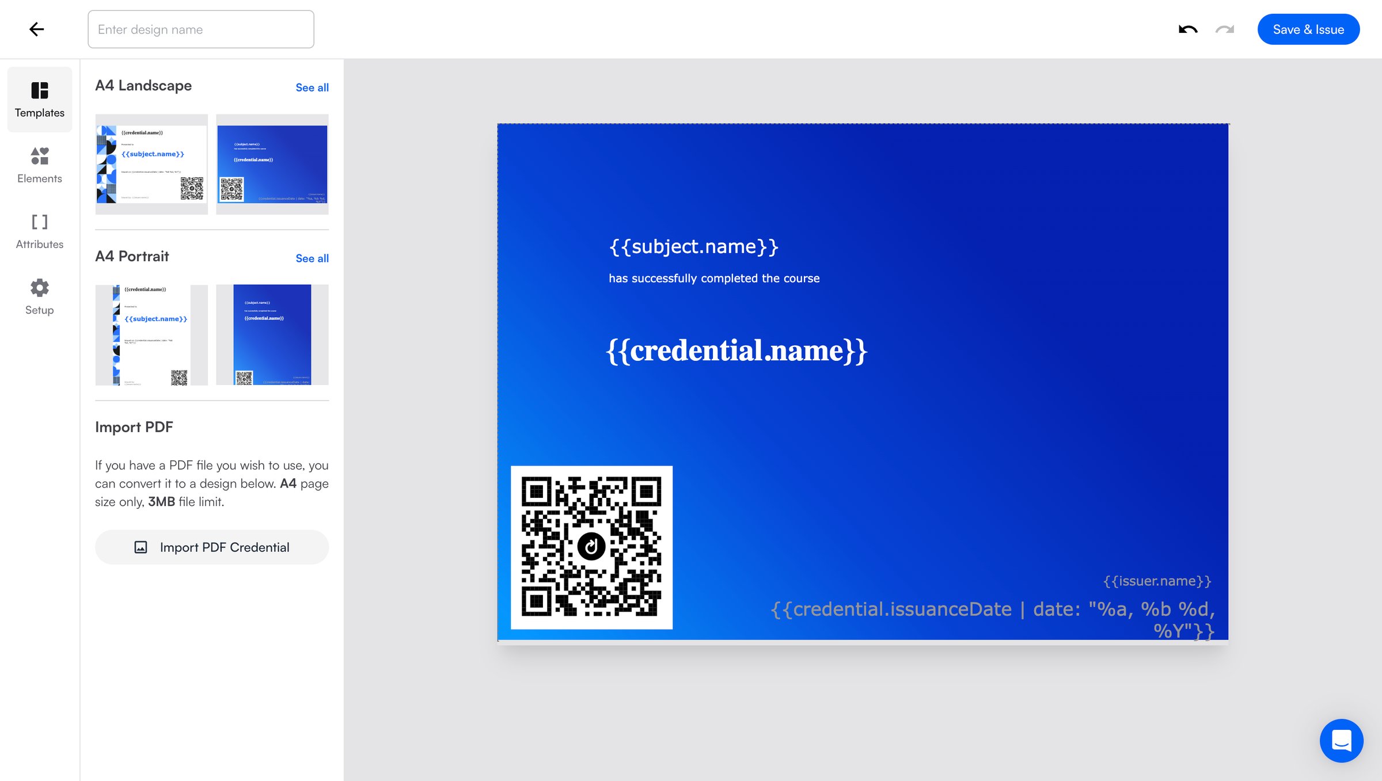Click the Import PDF heading
The height and width of the screenshot is (781, 1382).
click(134, 427)
